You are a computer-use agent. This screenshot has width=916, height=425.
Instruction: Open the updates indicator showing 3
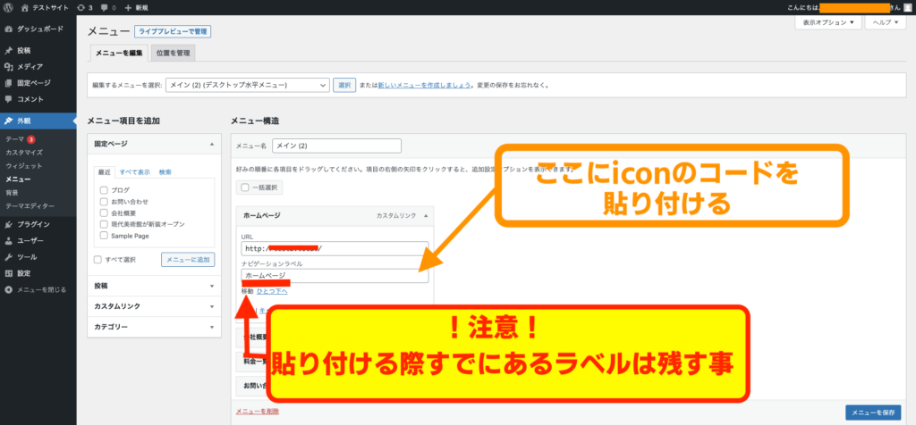point(85,7)
